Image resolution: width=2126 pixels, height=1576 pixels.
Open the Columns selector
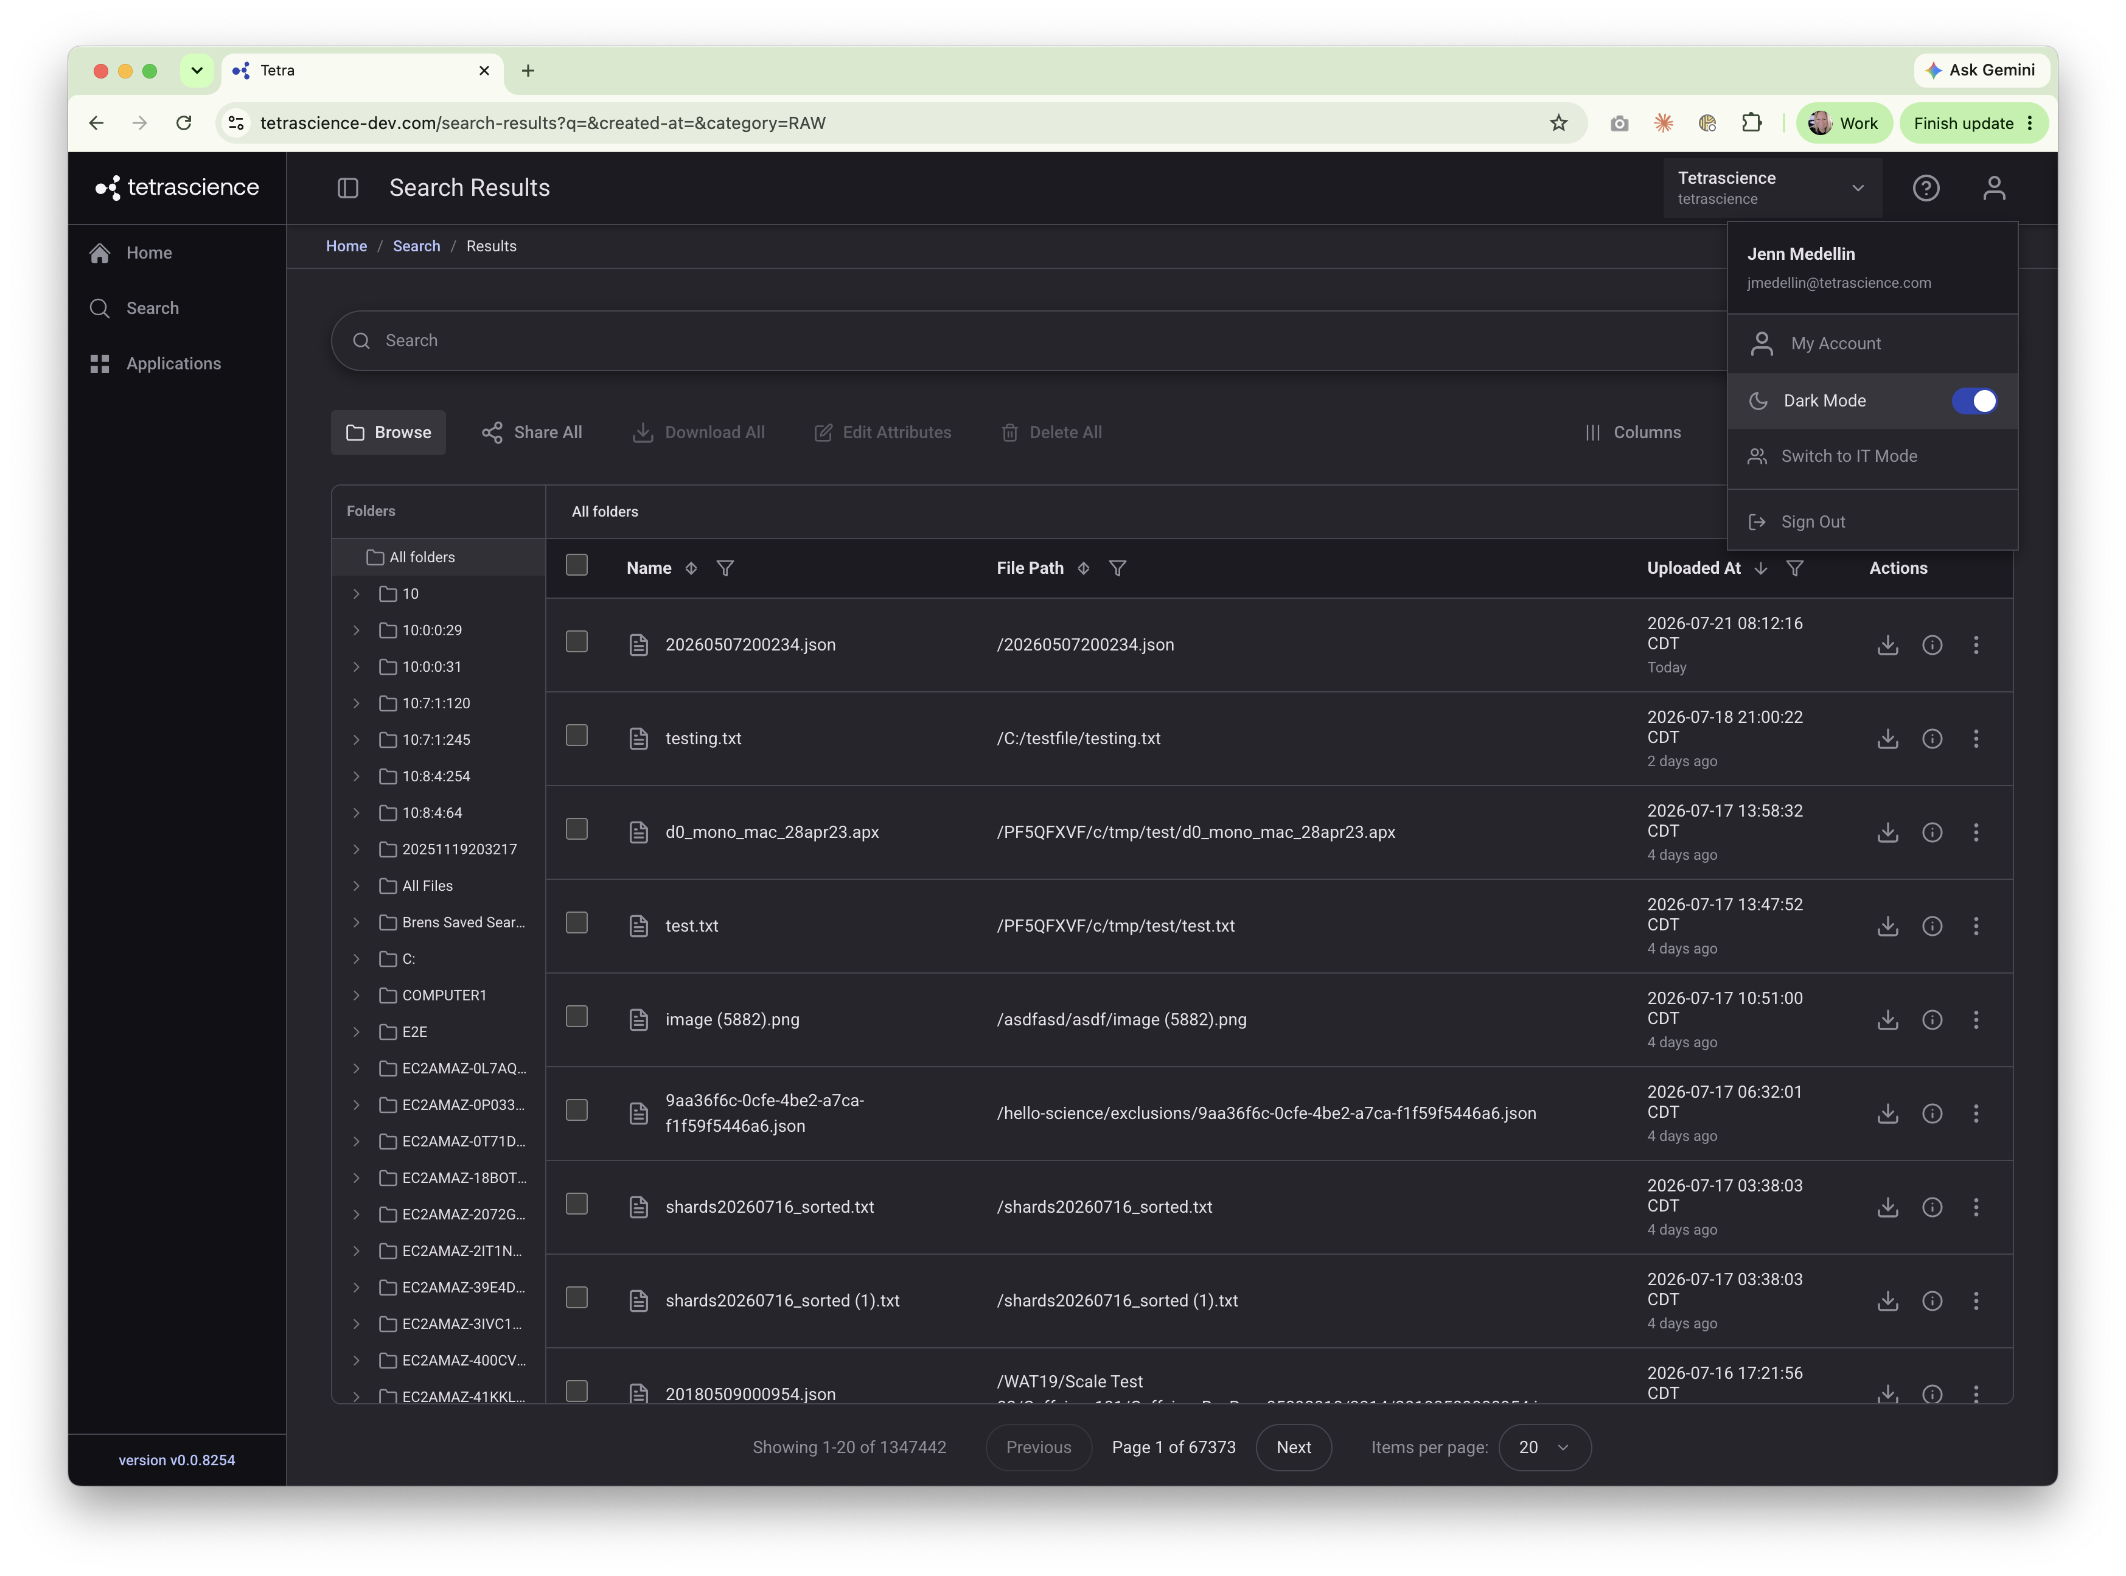pyautogui.click(x=1632, y=432)
